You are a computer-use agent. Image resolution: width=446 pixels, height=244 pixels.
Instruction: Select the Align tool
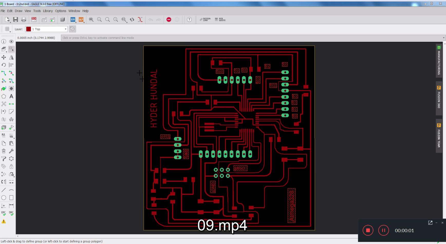[11, 65]
